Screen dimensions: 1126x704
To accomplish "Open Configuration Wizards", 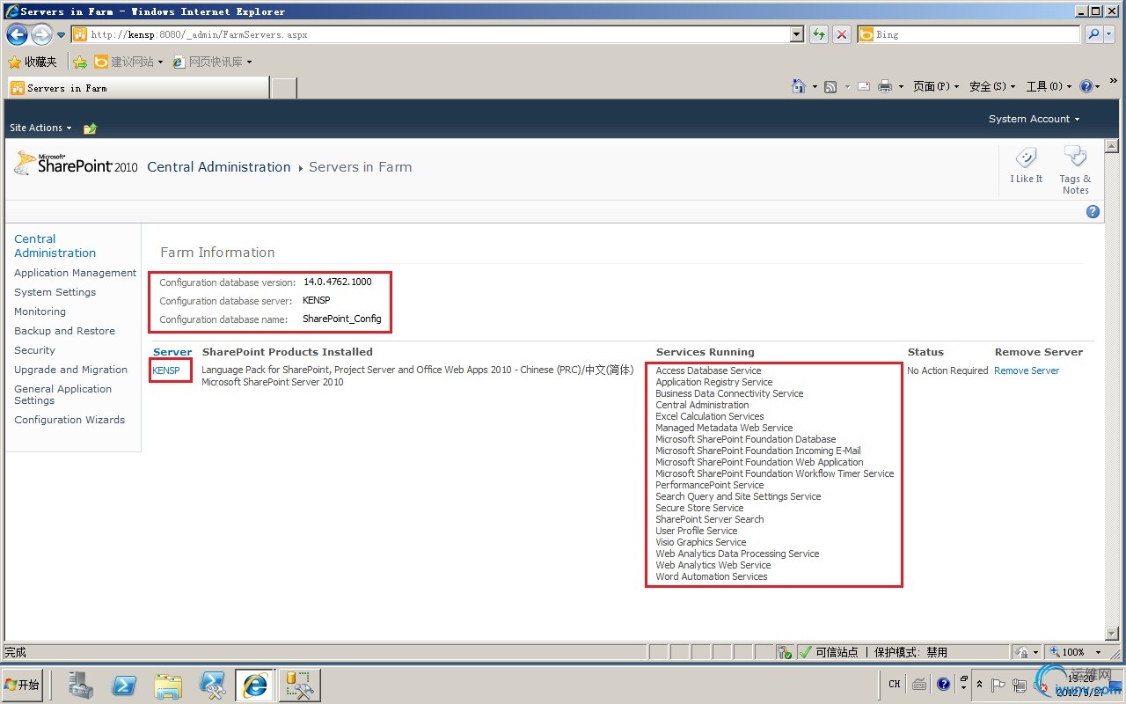I will click(x=69, y=420).
